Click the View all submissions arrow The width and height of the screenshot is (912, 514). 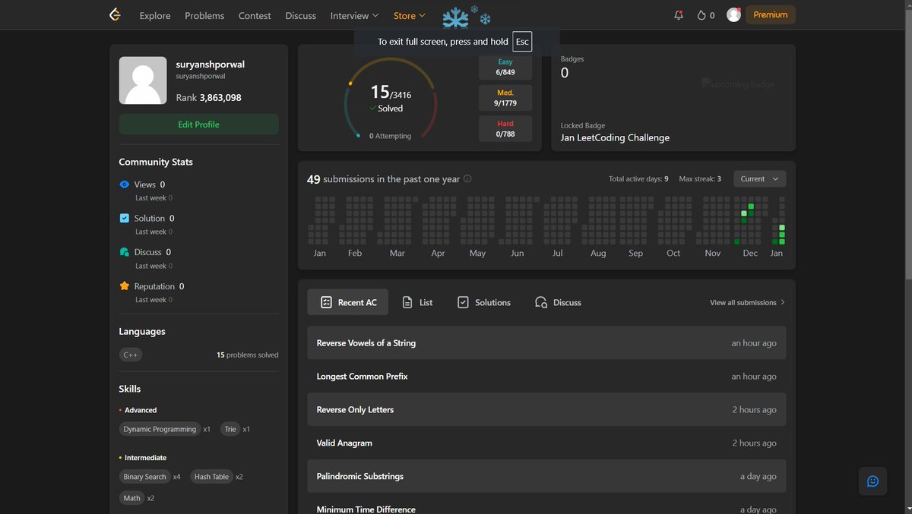[x=783, y=302]
